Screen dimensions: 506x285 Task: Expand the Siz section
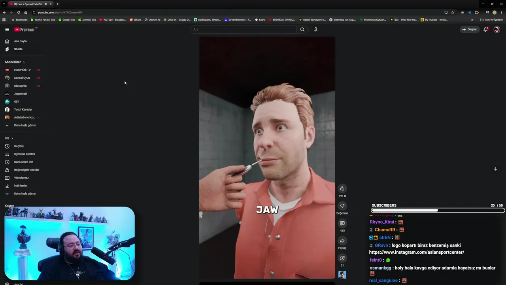point(9,138)
